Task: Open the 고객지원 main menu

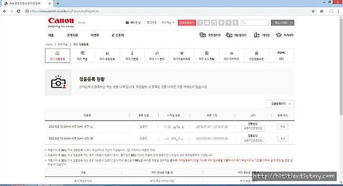Action: pyautogui.click(x=72, y=35)
